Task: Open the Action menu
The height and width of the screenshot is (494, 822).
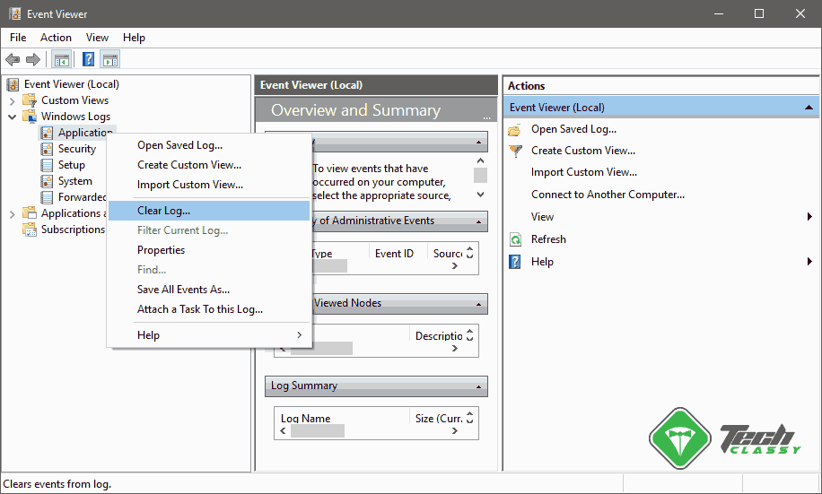Action: click(x=56, y=38)
